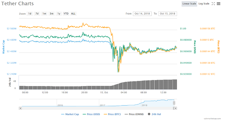The width and height of the screenshot is (227, 121).
Task: Switch to Log Scale
Action: 204,4
